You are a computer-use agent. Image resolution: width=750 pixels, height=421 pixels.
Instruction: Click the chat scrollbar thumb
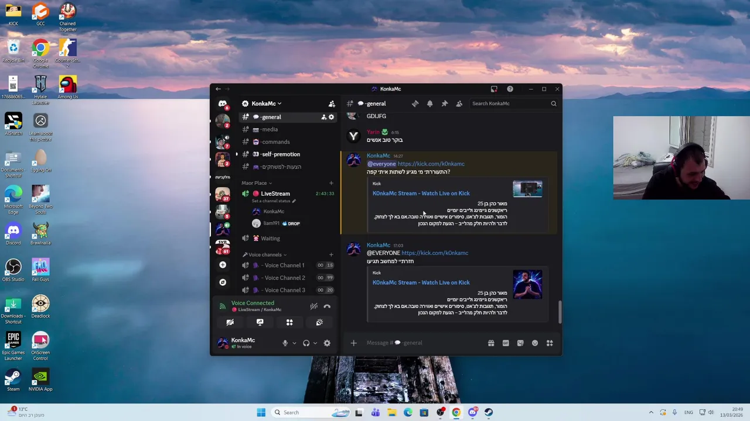click(560, 312)
